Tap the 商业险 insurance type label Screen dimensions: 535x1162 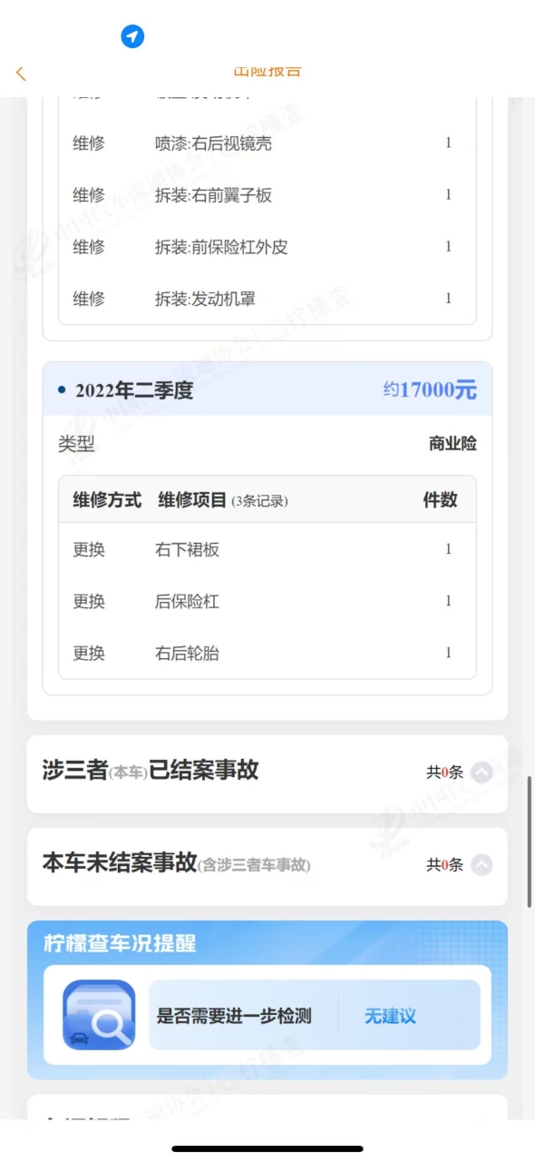452,444
